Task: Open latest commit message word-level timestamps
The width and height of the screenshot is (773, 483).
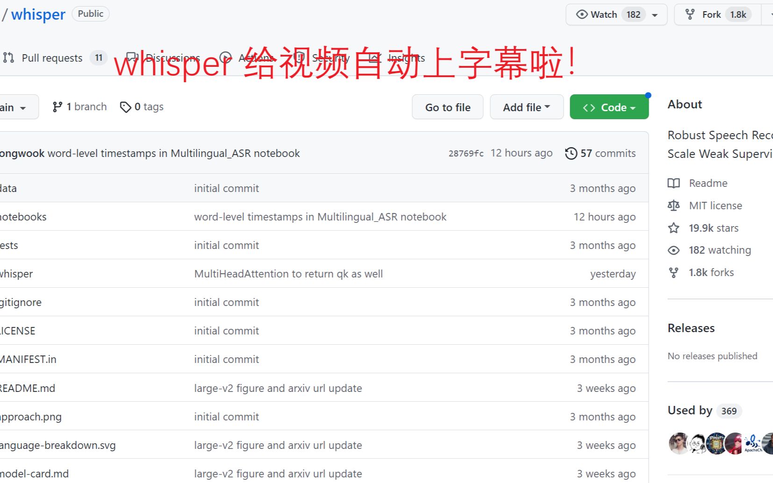Action: click(174, 153)
